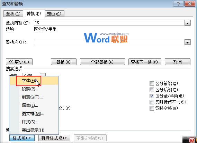The height and width of the screenshot is (143, 197).
Task: Open the 定位(G) tab
Action: tap(54, 14)
